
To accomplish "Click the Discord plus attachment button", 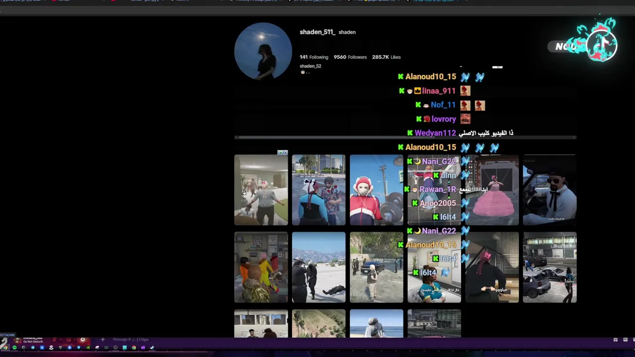I will tap(103, 340).
